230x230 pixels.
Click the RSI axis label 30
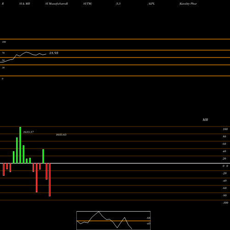tap(3, 68)
